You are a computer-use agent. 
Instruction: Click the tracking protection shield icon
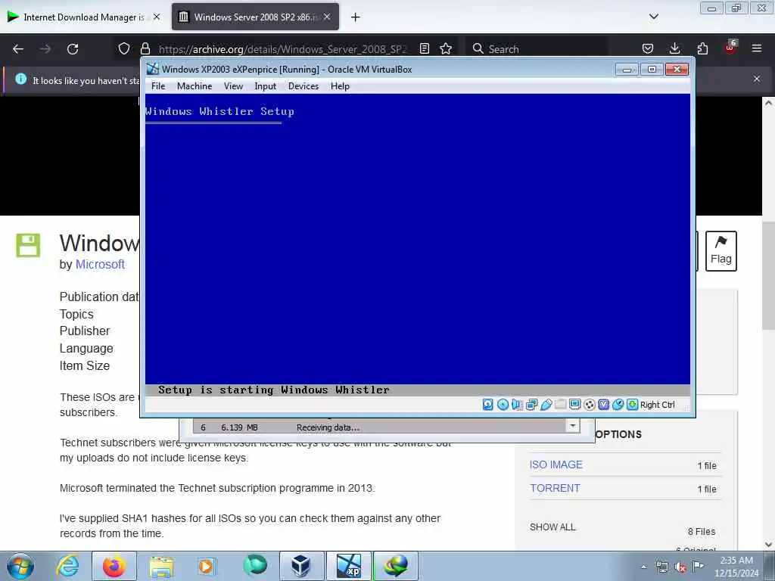point(124,48)
